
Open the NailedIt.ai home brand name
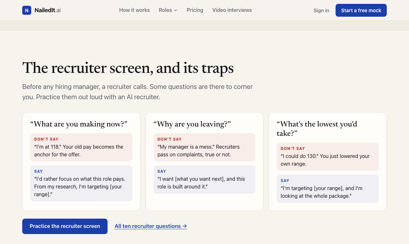(48, 10)
